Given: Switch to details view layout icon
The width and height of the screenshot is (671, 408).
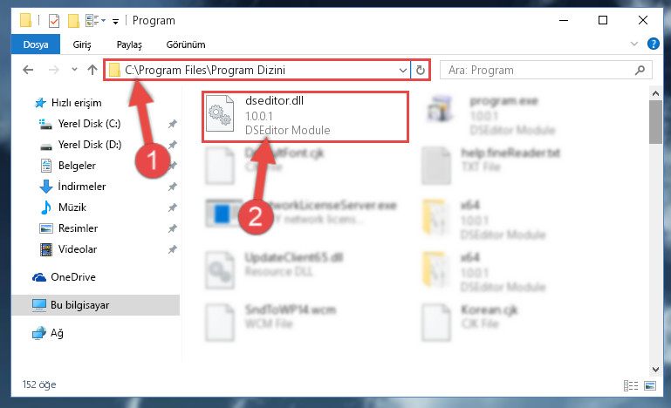Looking at the screenshot, I should pos(631,385).
